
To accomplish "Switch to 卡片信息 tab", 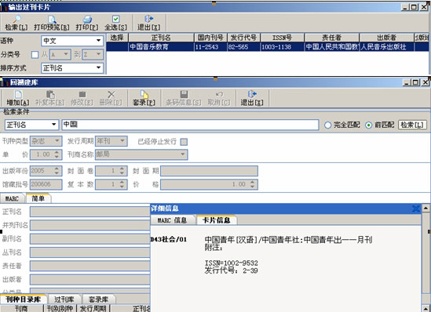I will point(217,220).
